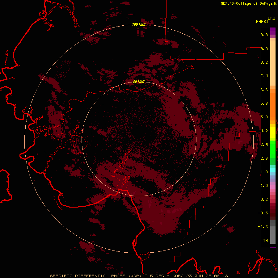Click the light peach band of the color bar
This screenshot has width=278, height=278.
(273, 63)
